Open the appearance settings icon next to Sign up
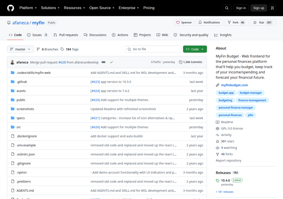Screen dimensions: 283x199 [x=272, y=8]
